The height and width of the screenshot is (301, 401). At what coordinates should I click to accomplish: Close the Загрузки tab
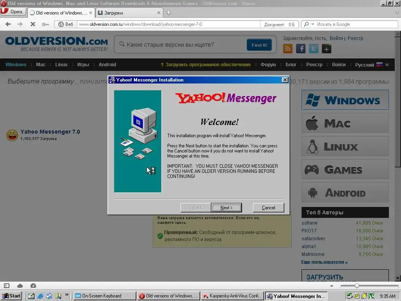[159, 13]
